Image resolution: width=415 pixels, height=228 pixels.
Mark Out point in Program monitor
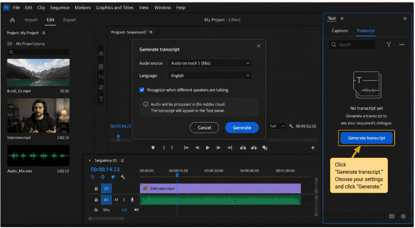[172, 148]
